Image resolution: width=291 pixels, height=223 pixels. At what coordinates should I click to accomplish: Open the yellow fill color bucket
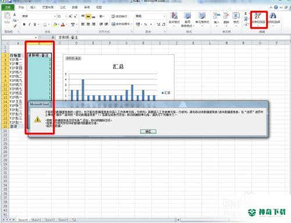click(x=55, y=25)
